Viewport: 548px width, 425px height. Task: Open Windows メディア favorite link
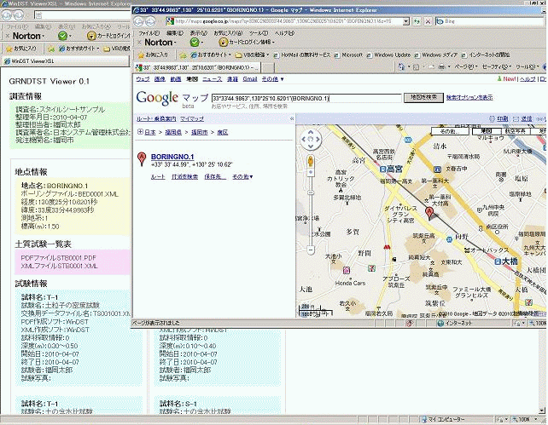[x=435, y=55]
